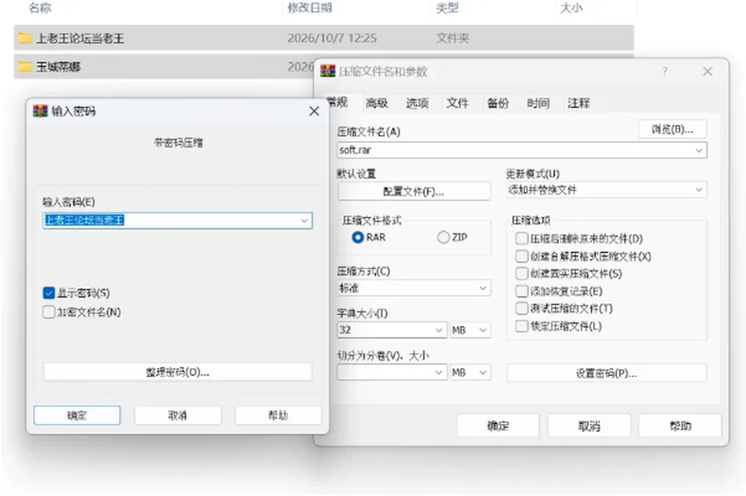Go to the 注释 tab
This screenshot has height=496, width=746.
pos(578,103)
